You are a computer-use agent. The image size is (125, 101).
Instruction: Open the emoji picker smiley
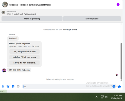pos(114,86)
